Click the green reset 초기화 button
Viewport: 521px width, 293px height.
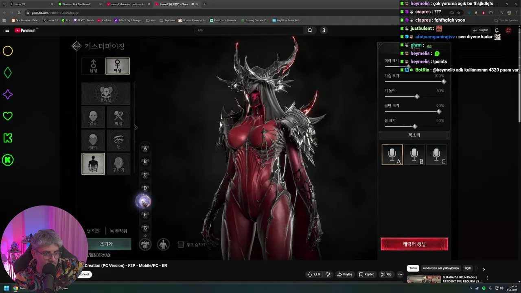106,244
